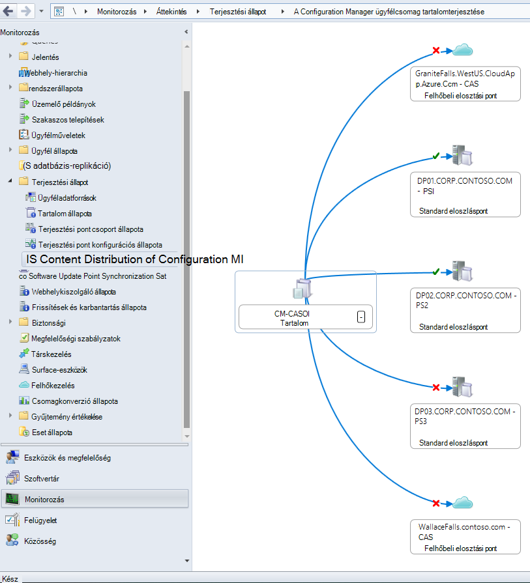Viewport: 530px width, 583px height.
Task: Expand the rendszerállapota folder node
Action: (10, 87)
